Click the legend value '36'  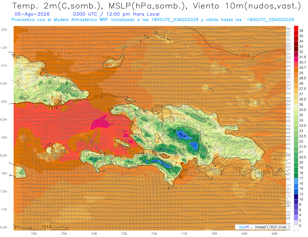(301, 30)
